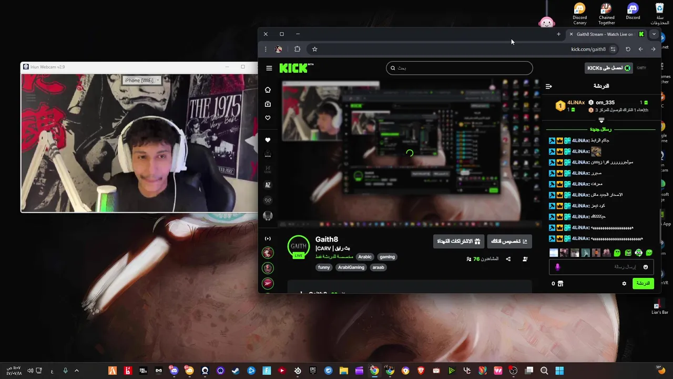The image size is (673, 379).
Task: Click the KICK logo
Action: pos(296,68)
